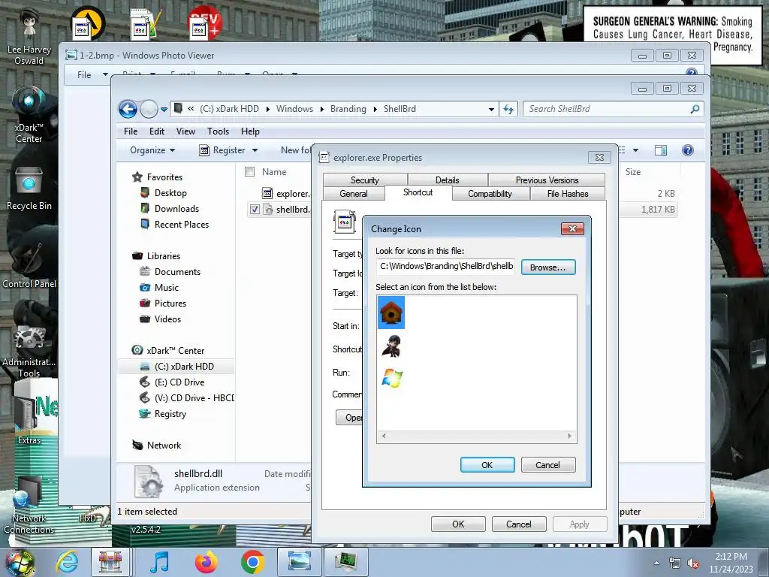
Task: Open the view options dropdown arrow
Action: 635,150
